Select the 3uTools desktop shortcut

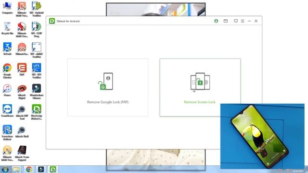pos(7,49)
